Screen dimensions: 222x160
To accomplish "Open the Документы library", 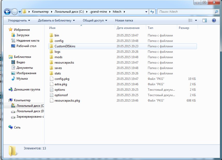I will pyautogui.click(x=22, y=68).
